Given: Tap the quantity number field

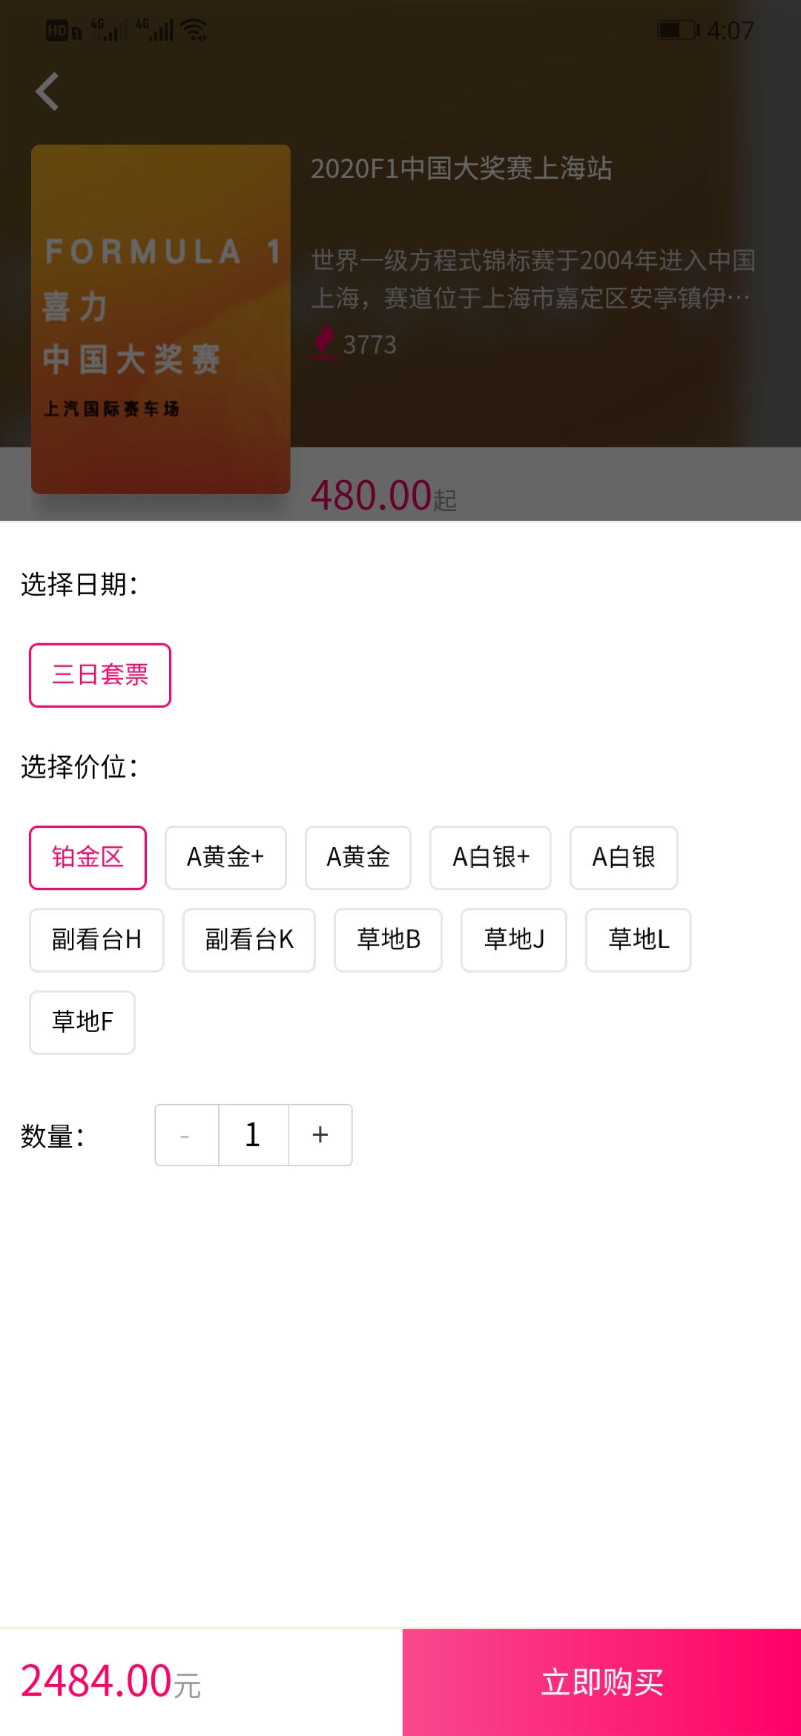Looking at the screenshot, I should (x=254, y=1135).
